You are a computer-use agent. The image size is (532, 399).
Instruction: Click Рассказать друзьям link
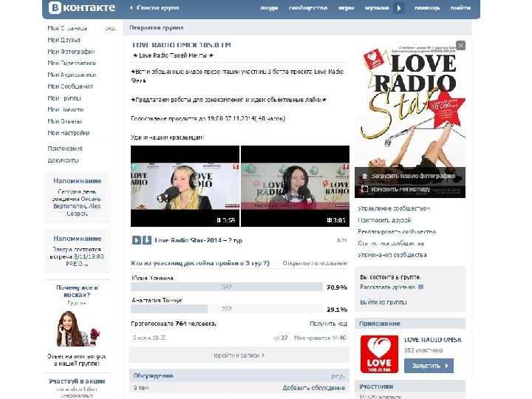(x=387, y=287)
